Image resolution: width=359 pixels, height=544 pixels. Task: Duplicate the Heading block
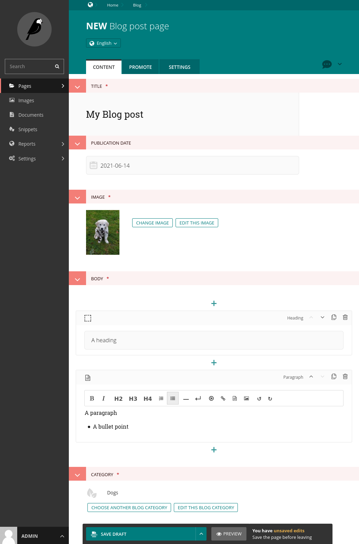coord(334,317)
